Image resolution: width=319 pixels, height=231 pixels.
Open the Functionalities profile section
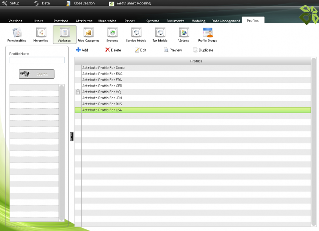(x=17, y=35)
